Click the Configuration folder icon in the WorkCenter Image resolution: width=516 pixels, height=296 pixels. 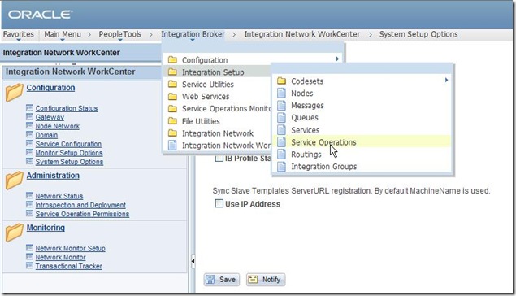(14, 93)
